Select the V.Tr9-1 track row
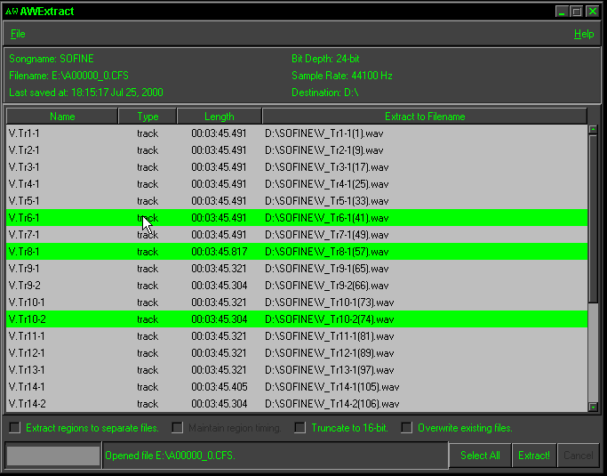 297,269
